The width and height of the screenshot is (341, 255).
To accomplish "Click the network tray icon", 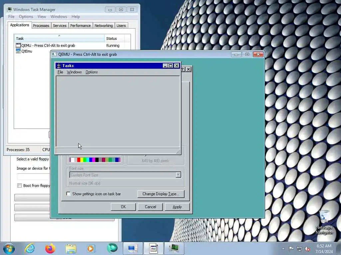I will (x=299, y=249).
